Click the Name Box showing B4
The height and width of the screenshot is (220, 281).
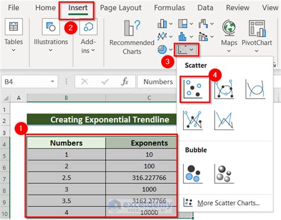click(x=30, y=82)
